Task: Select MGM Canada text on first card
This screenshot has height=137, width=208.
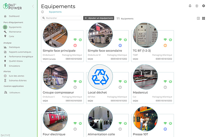Action: coord(49,59)
